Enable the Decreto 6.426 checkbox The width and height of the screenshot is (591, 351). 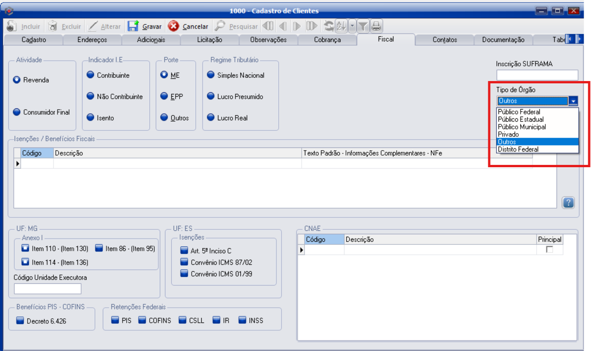coord(20,321)
